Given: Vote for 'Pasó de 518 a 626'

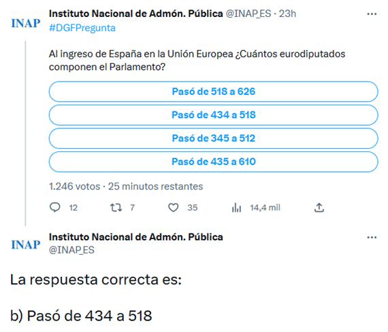Looking at the screenshot, I should tap(213, 92).
